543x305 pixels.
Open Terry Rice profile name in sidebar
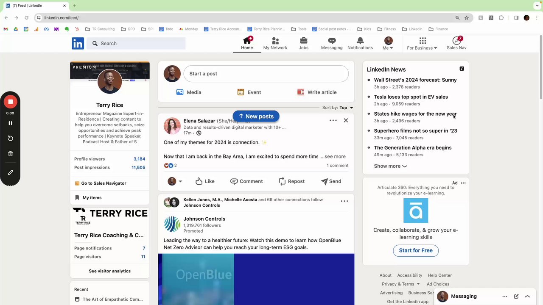point(109,105)
